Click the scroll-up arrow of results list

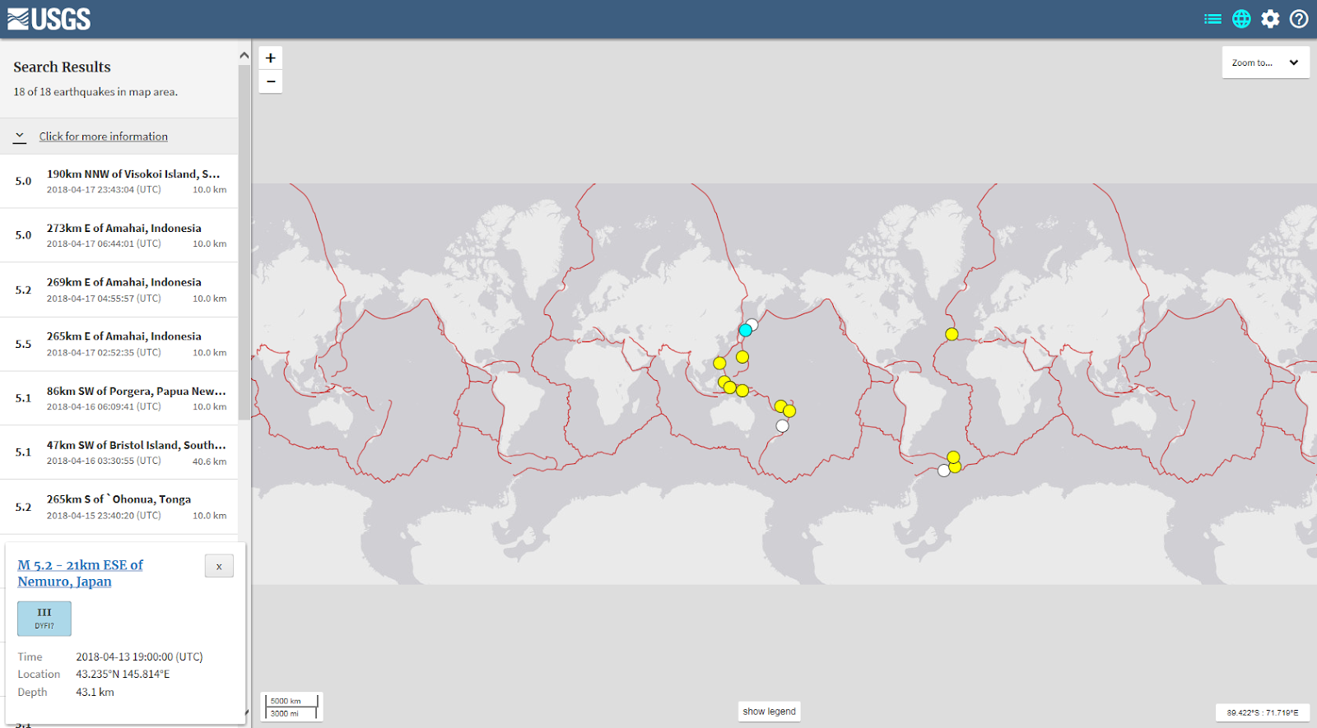(244, 55)
